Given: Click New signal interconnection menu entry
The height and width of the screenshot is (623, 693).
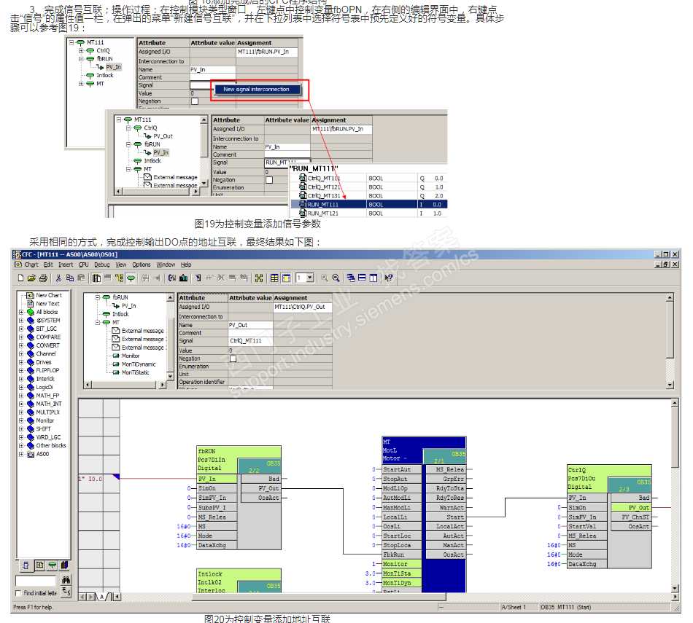Looking at the screenshot, I should click(256, 89).
